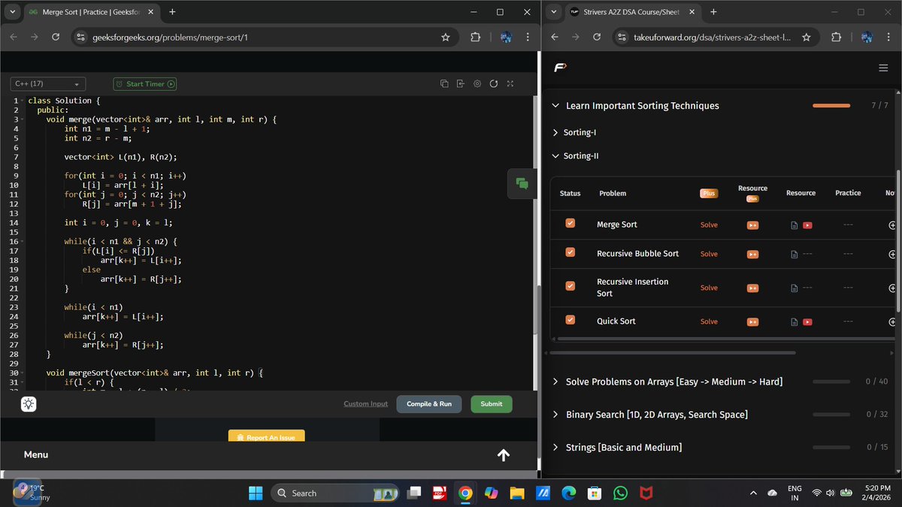Image resolution: width=902 pixels, height=507 pixels.
Task: Open WhatsApp from the taskbar
Action: pyautogui.click(x=620, y=493)
